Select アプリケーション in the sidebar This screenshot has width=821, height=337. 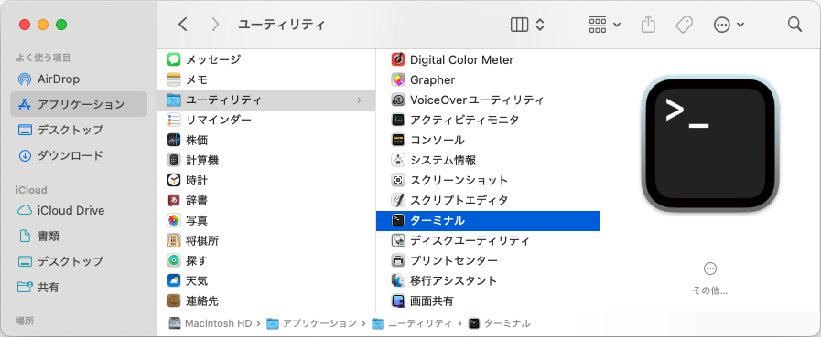pos(79,104)
